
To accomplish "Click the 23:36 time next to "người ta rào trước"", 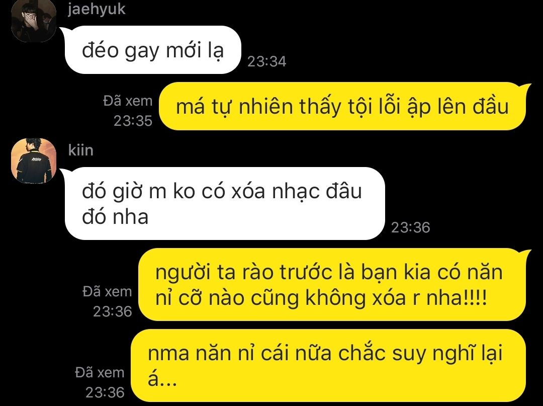I will (x=113, y=311).
